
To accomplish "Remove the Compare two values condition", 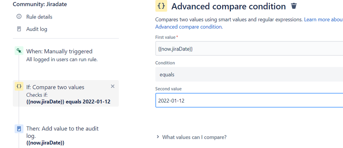I will click(x=113, y=86).
